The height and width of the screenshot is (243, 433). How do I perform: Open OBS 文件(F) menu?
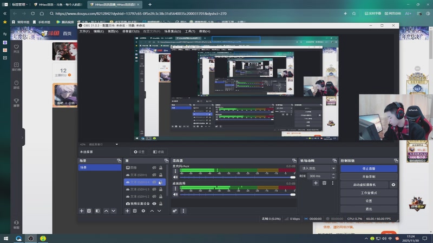tap(84, 31)
